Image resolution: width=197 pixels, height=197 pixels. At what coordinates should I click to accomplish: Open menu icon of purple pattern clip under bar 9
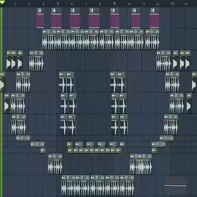tap(113, 10)
